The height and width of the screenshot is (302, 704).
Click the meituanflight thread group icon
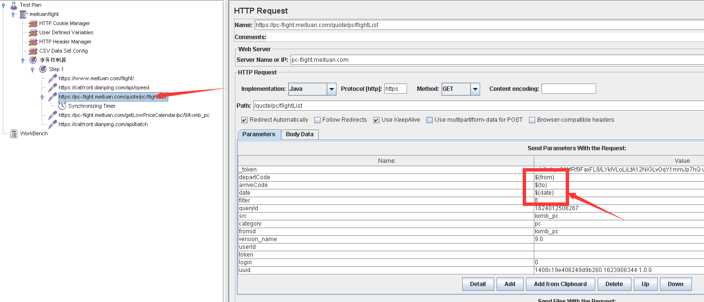(x=23, y=14)
